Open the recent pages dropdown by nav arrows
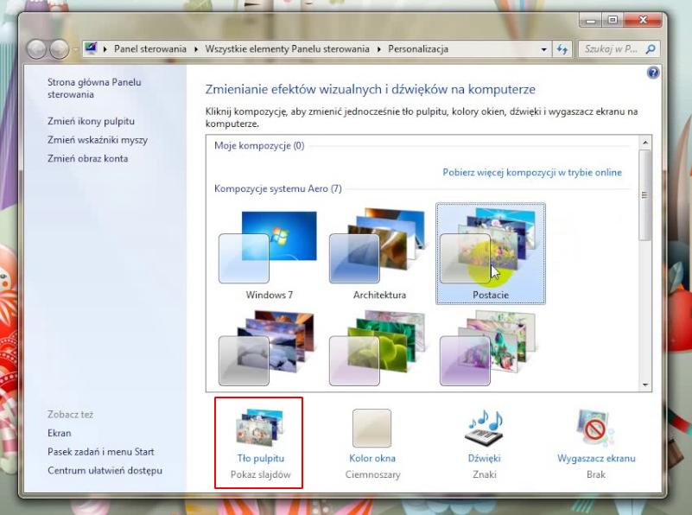This screenshot has height=515, width=692. (x=75, y=49)
